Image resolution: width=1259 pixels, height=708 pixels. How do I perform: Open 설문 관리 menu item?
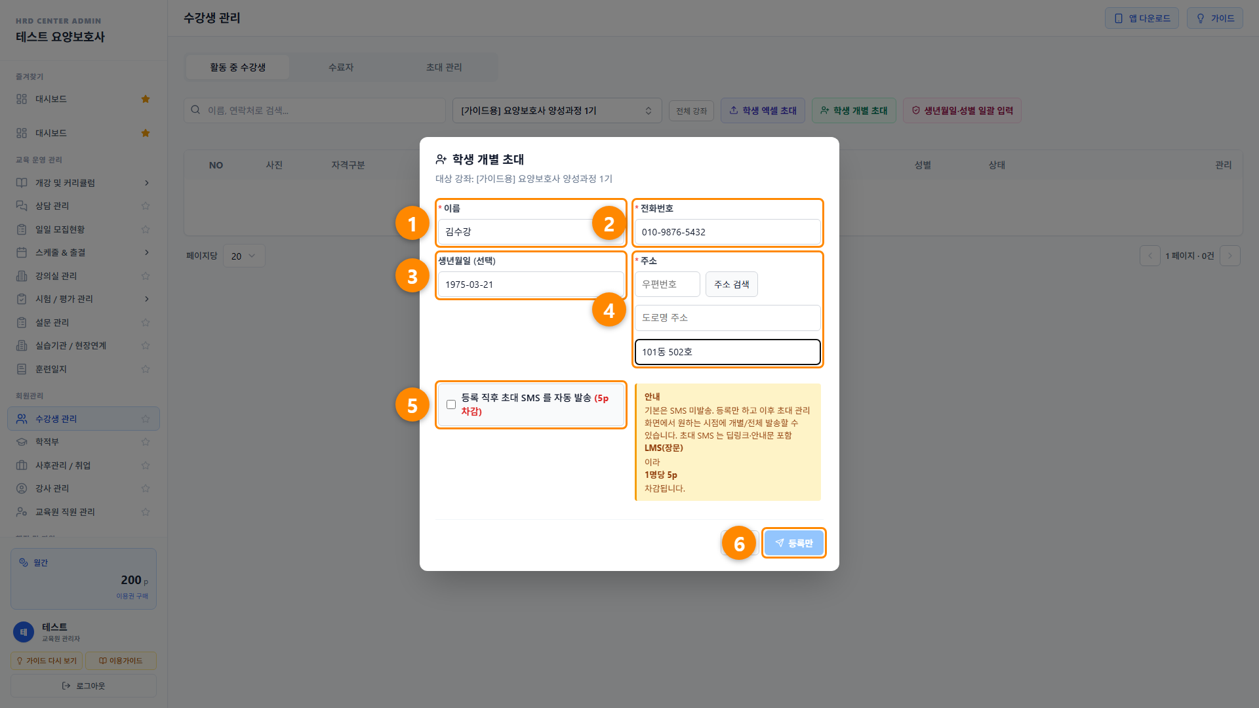click(x=83, y=323)
